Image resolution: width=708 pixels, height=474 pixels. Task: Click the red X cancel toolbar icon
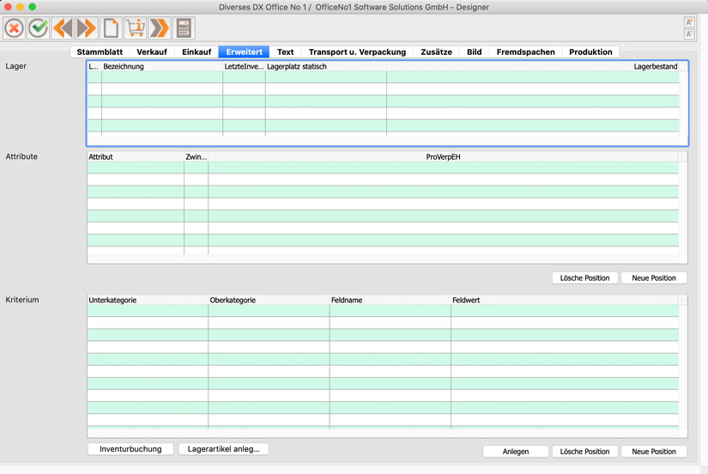coord(14,28)
